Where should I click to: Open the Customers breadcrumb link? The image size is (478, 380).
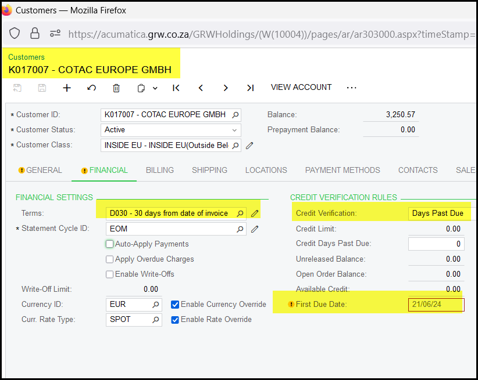point(26,57)
